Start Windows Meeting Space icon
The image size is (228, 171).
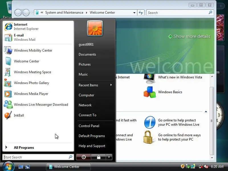pos(8,72)
